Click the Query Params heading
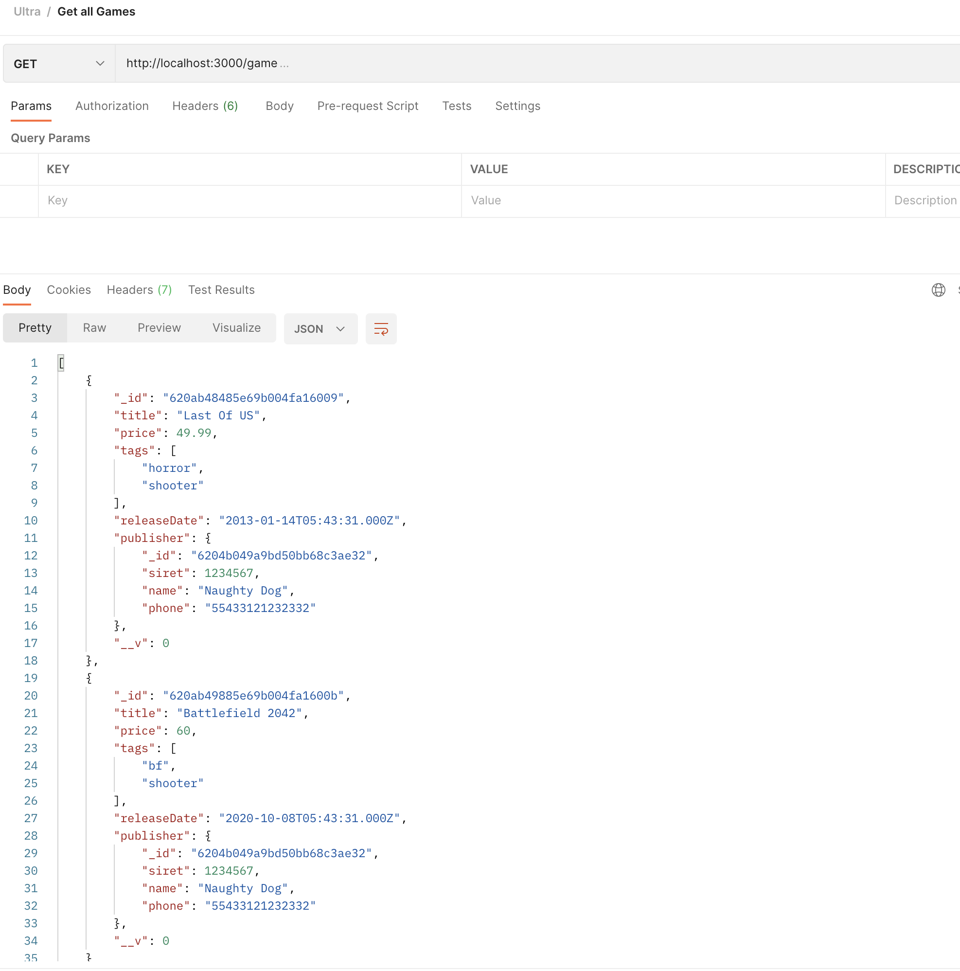 tap(50, 138)
